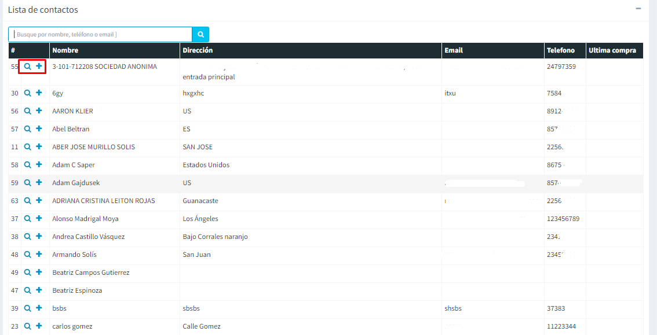The image size is (657, 335).
Task: View details of carlos gomez
Action: 27,327
